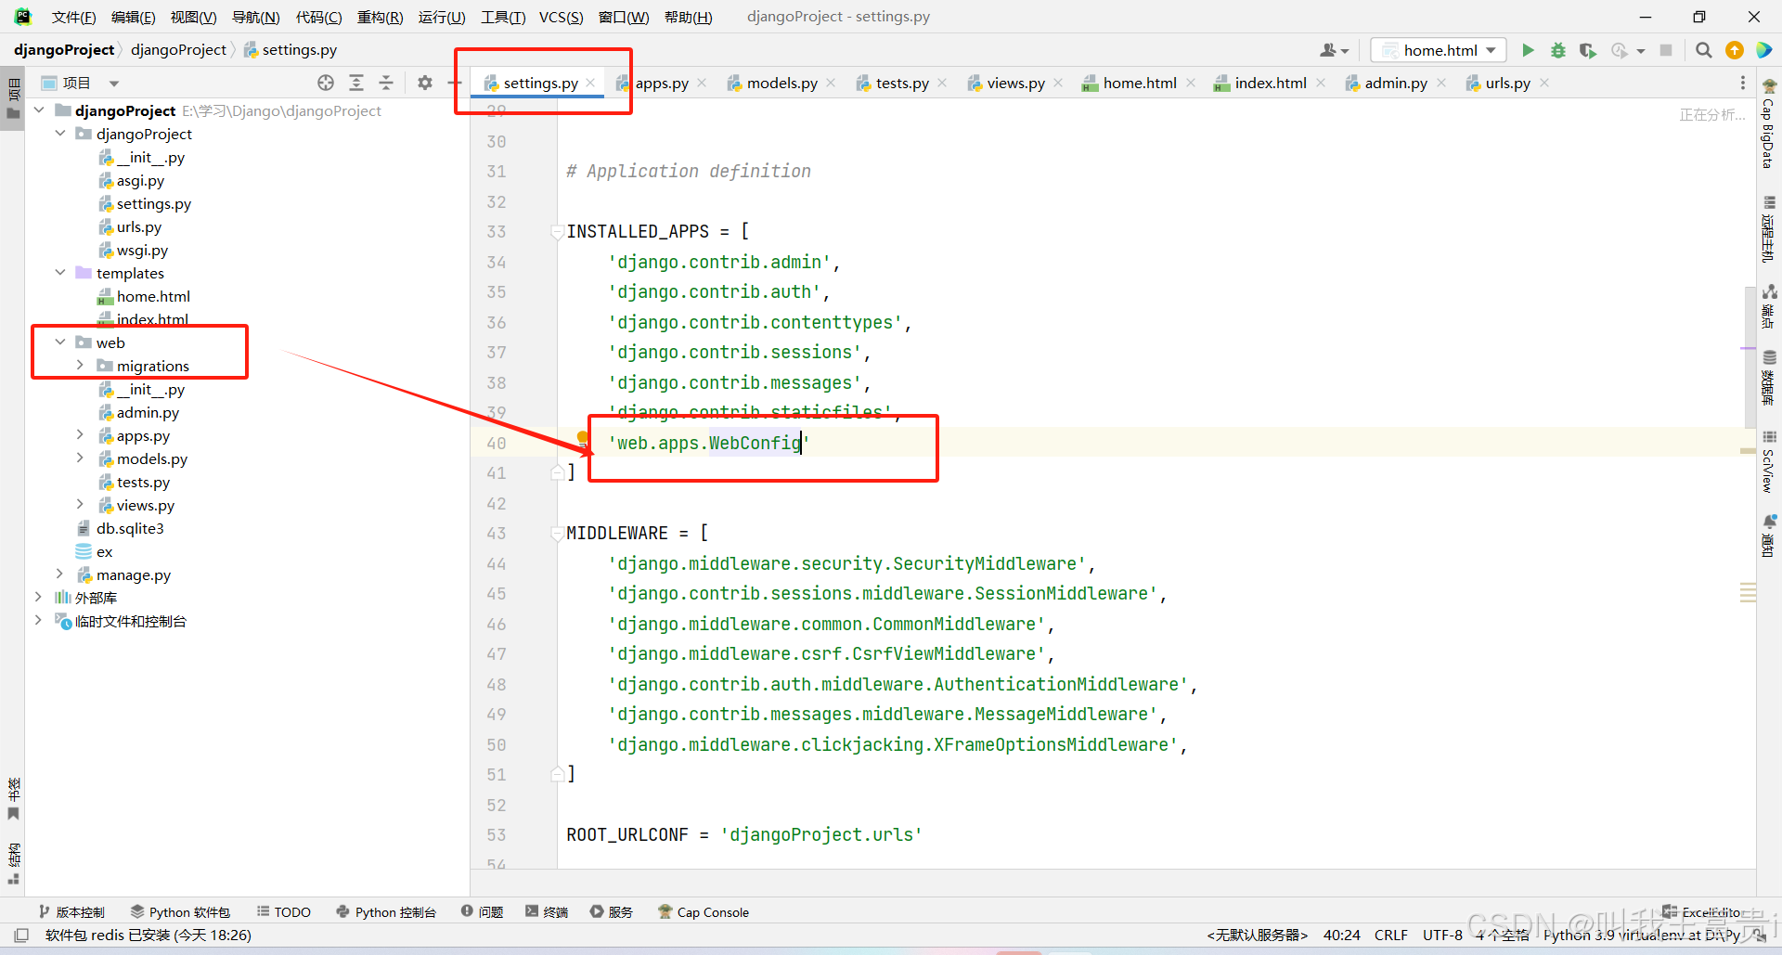Expand apps.py in the tree
The image size is (1782, 955).
pos(80,435)
